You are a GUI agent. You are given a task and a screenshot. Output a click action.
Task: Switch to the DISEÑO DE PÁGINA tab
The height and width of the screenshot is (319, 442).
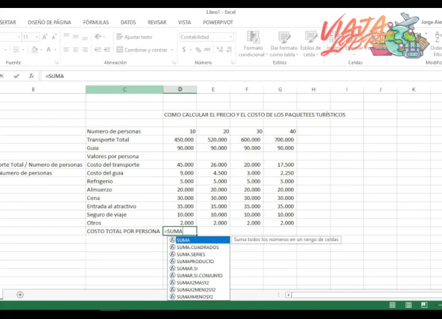tap(49, 22)
